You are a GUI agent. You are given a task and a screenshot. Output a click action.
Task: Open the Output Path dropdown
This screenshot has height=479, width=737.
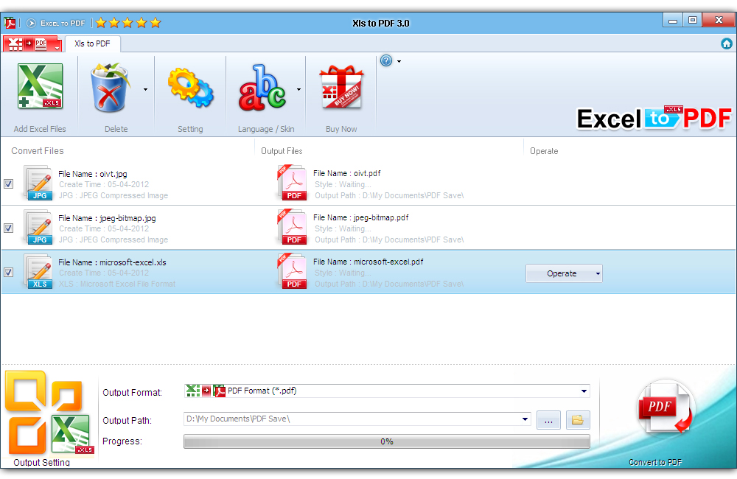point(525,419)
